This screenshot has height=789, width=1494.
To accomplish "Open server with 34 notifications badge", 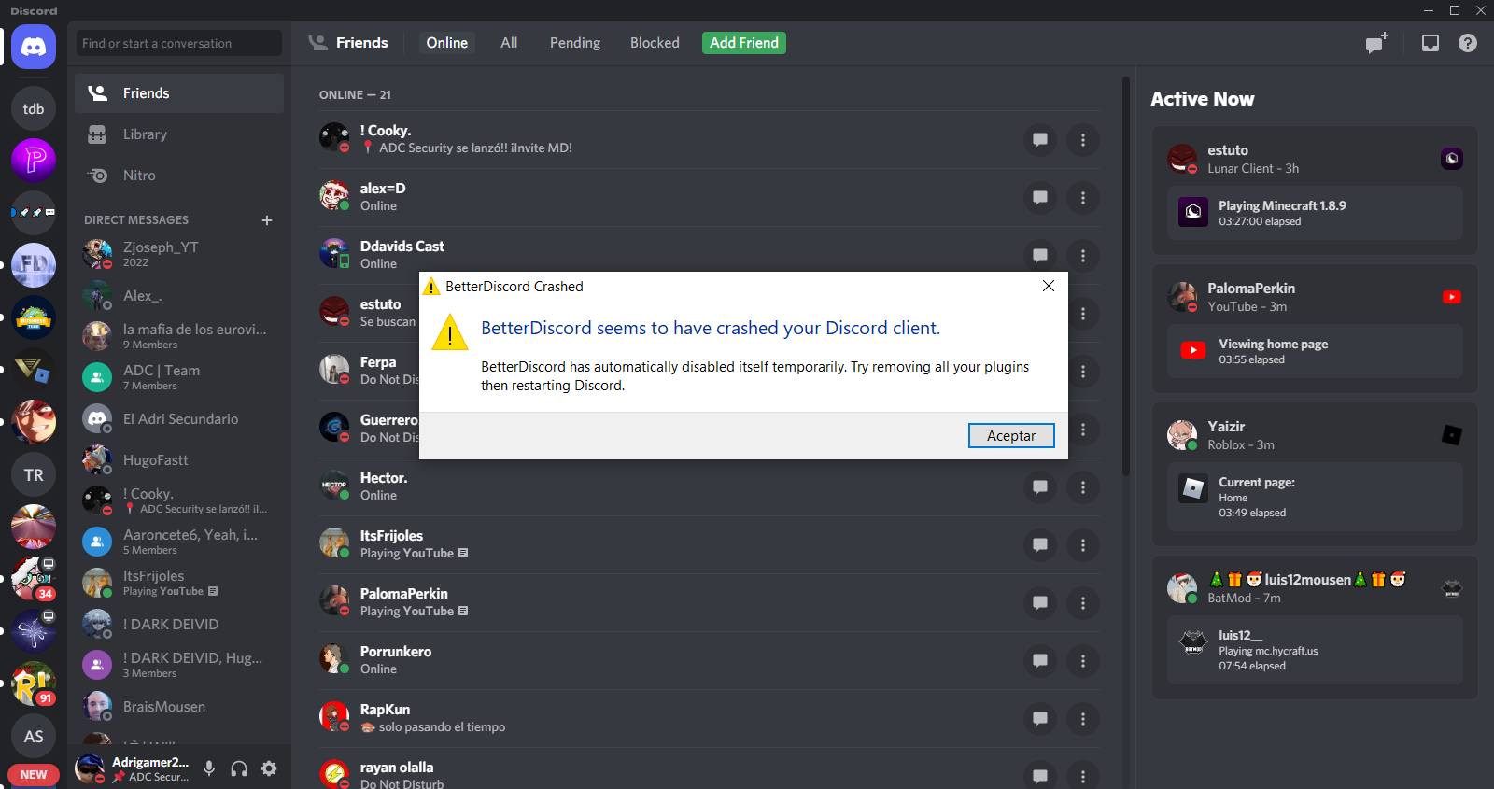I will point(34,579).
